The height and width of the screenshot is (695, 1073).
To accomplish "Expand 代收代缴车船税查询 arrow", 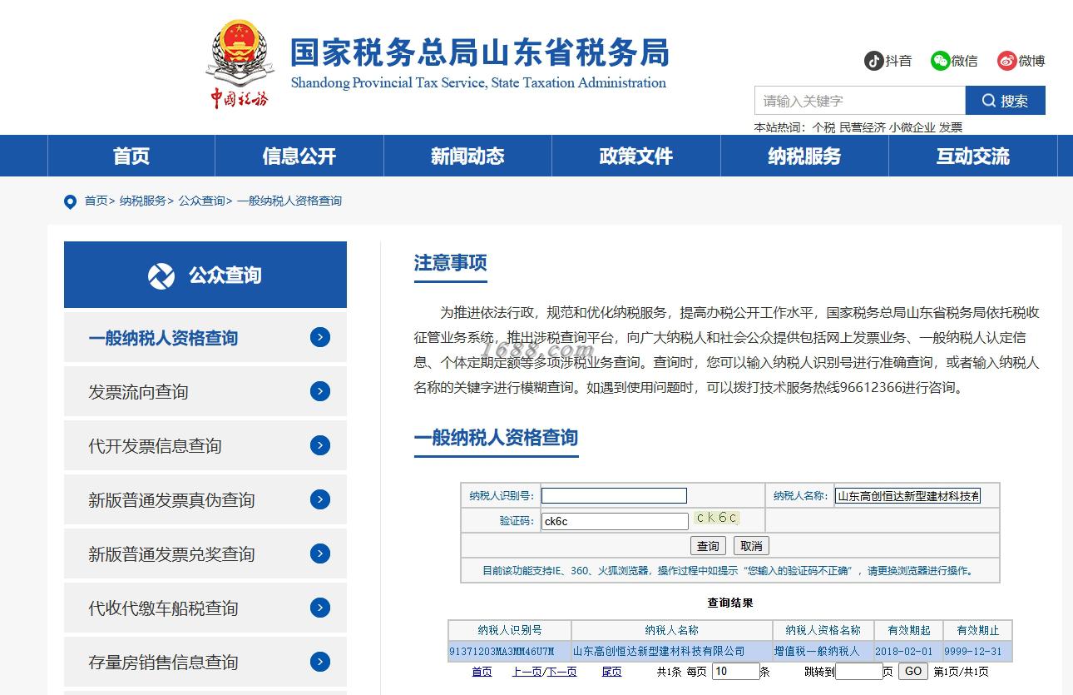I will [x=320, y=608].
